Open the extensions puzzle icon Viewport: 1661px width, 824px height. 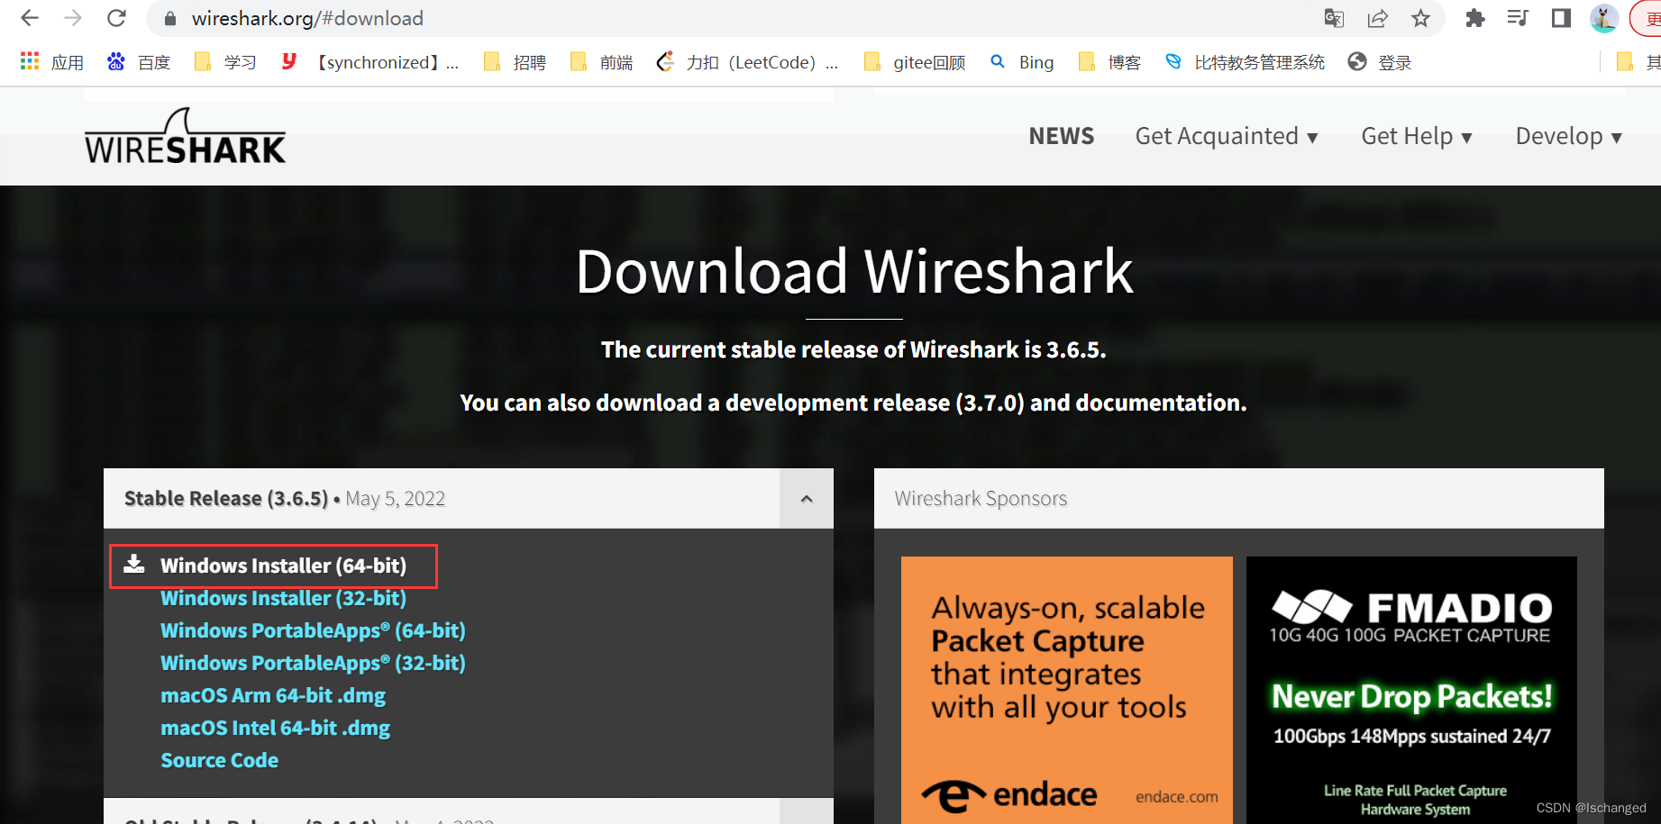(1474, 18)
